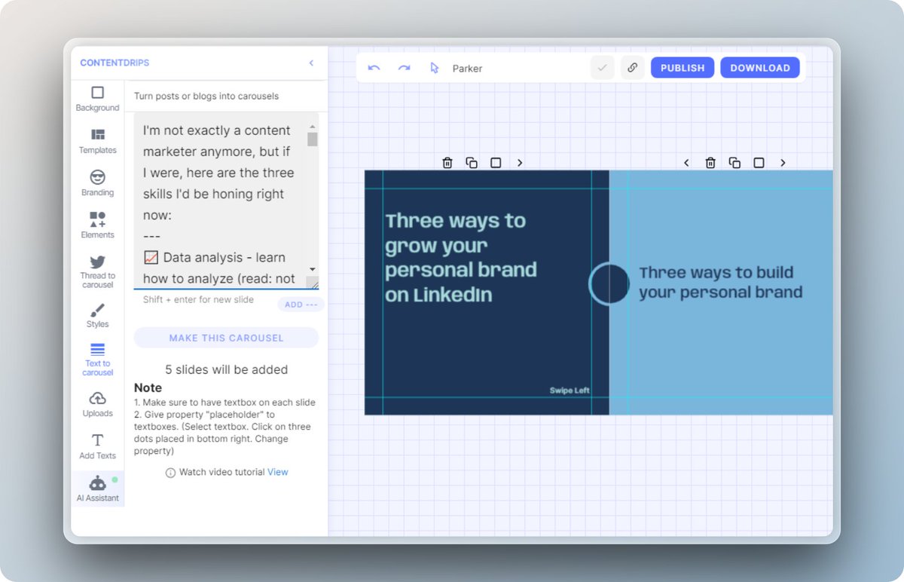Click the project name Parker
The height and width of the screenshot is (582, 904).
(x=467, y=69)
